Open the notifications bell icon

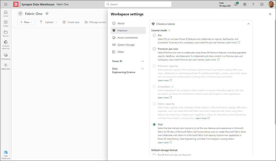pos(236,4)
